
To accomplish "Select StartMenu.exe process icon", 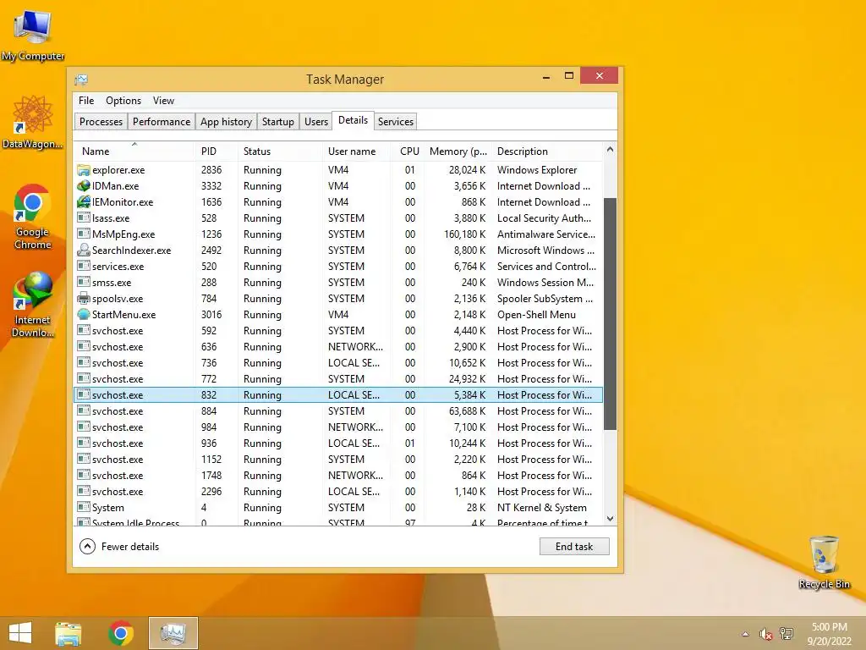I will tap(84, 315).
